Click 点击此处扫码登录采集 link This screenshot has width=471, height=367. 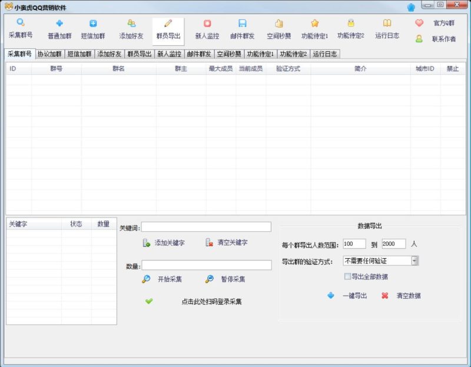pos(211,302)
